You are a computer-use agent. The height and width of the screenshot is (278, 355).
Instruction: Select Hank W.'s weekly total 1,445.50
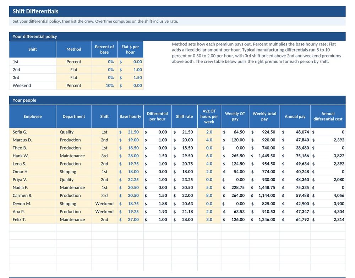264,156
